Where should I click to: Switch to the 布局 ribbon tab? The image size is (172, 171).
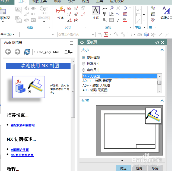point(57,1)
